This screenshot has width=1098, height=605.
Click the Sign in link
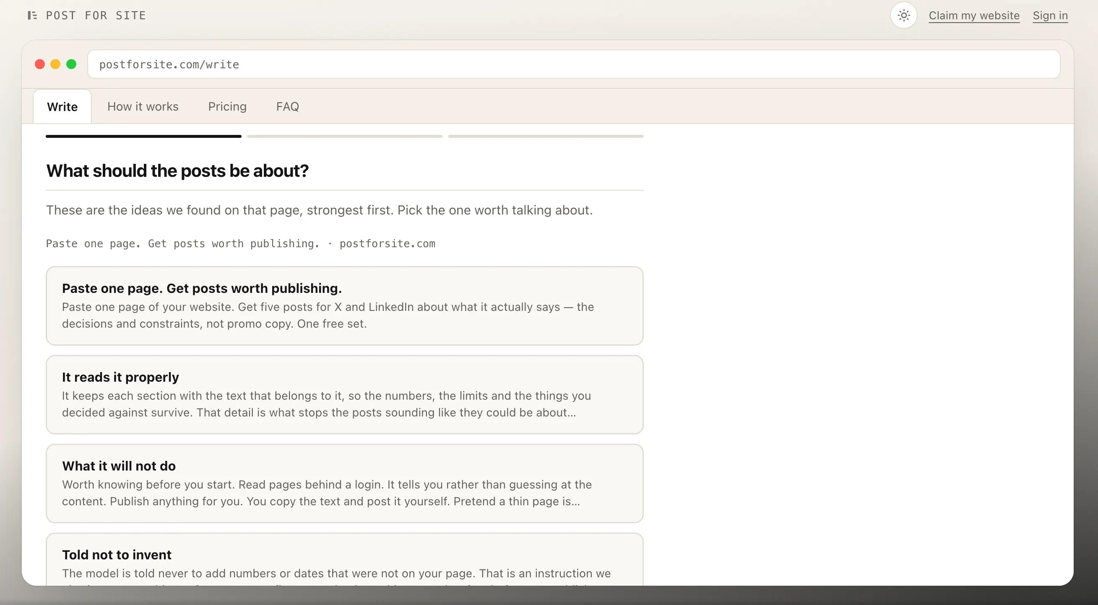pos(1050,16)
